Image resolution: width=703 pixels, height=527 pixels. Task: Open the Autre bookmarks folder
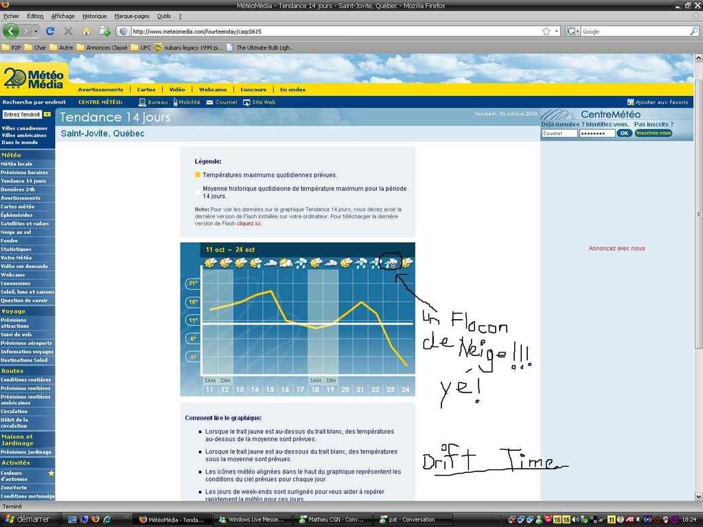pyautogui.click(x=61, y=47)
